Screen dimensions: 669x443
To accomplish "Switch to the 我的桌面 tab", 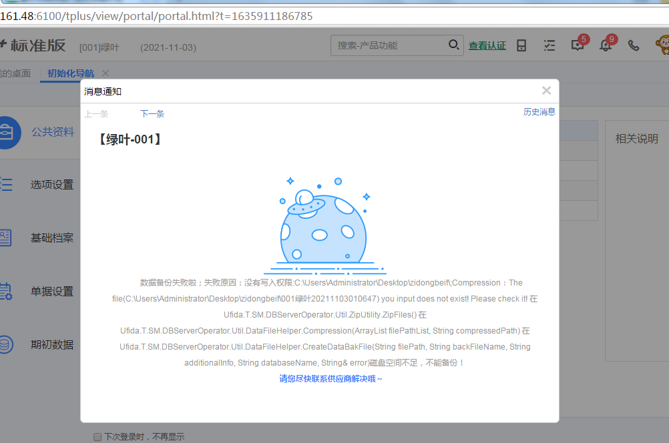I will [15, 73].
